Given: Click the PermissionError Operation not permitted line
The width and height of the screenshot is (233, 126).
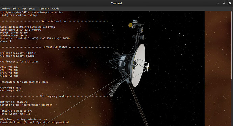Looking at the screenshot, I should point(34,122).
